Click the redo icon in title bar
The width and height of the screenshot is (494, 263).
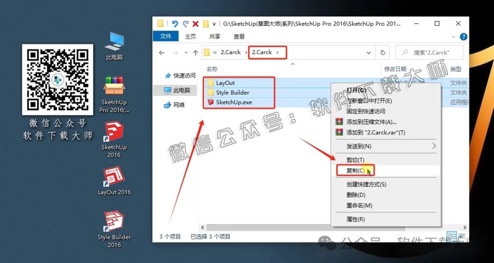[186, 24]
